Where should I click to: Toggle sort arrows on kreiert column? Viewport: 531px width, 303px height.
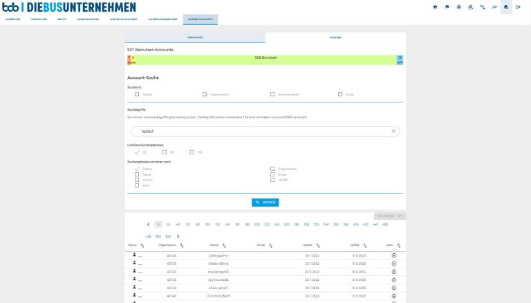(318, 245)
